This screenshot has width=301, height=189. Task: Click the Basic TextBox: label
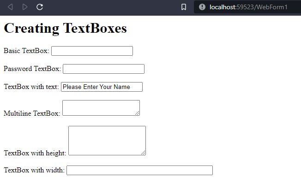(x=26, y=51)
